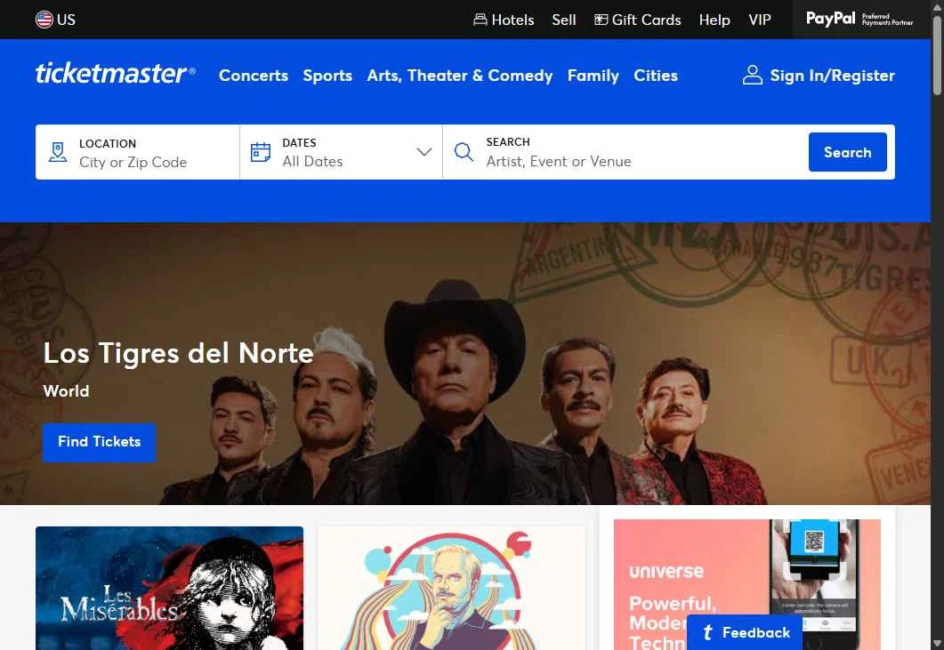
Task: Open the Universe advertisement card
Action: [x=747, y=584]
